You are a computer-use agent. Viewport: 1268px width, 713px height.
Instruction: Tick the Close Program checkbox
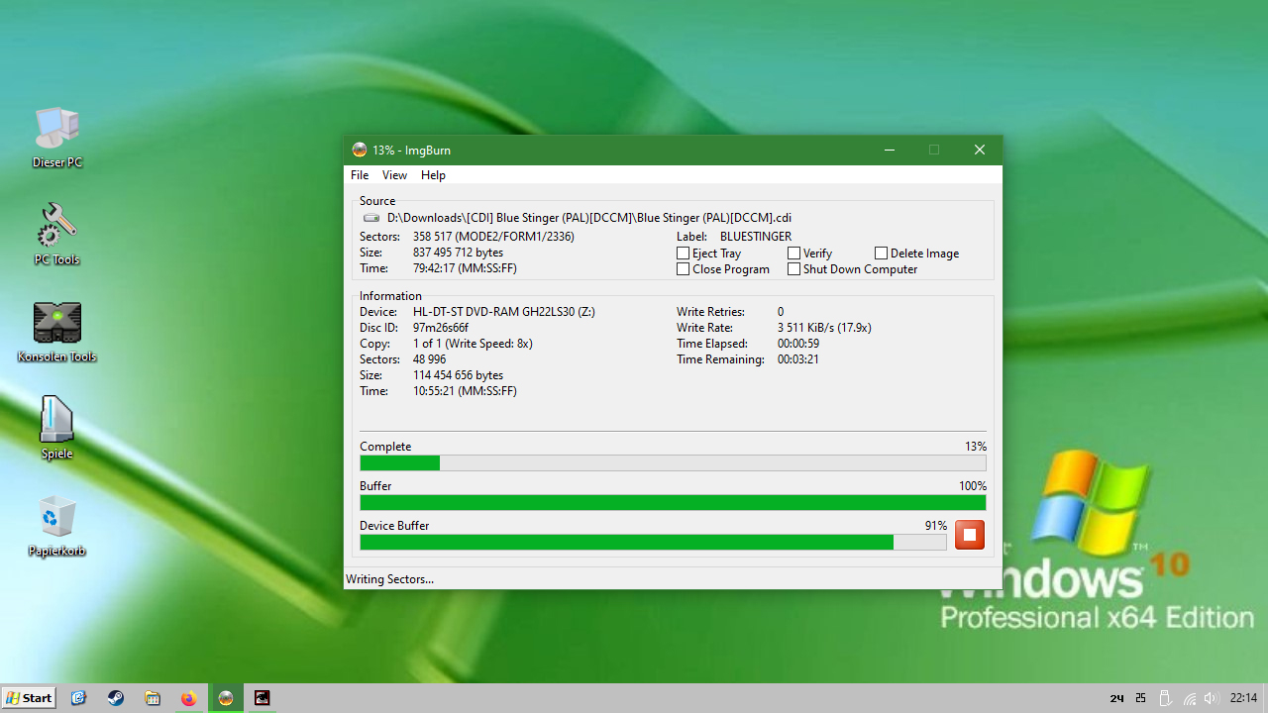pyautogui.click(x=683, y=269)
